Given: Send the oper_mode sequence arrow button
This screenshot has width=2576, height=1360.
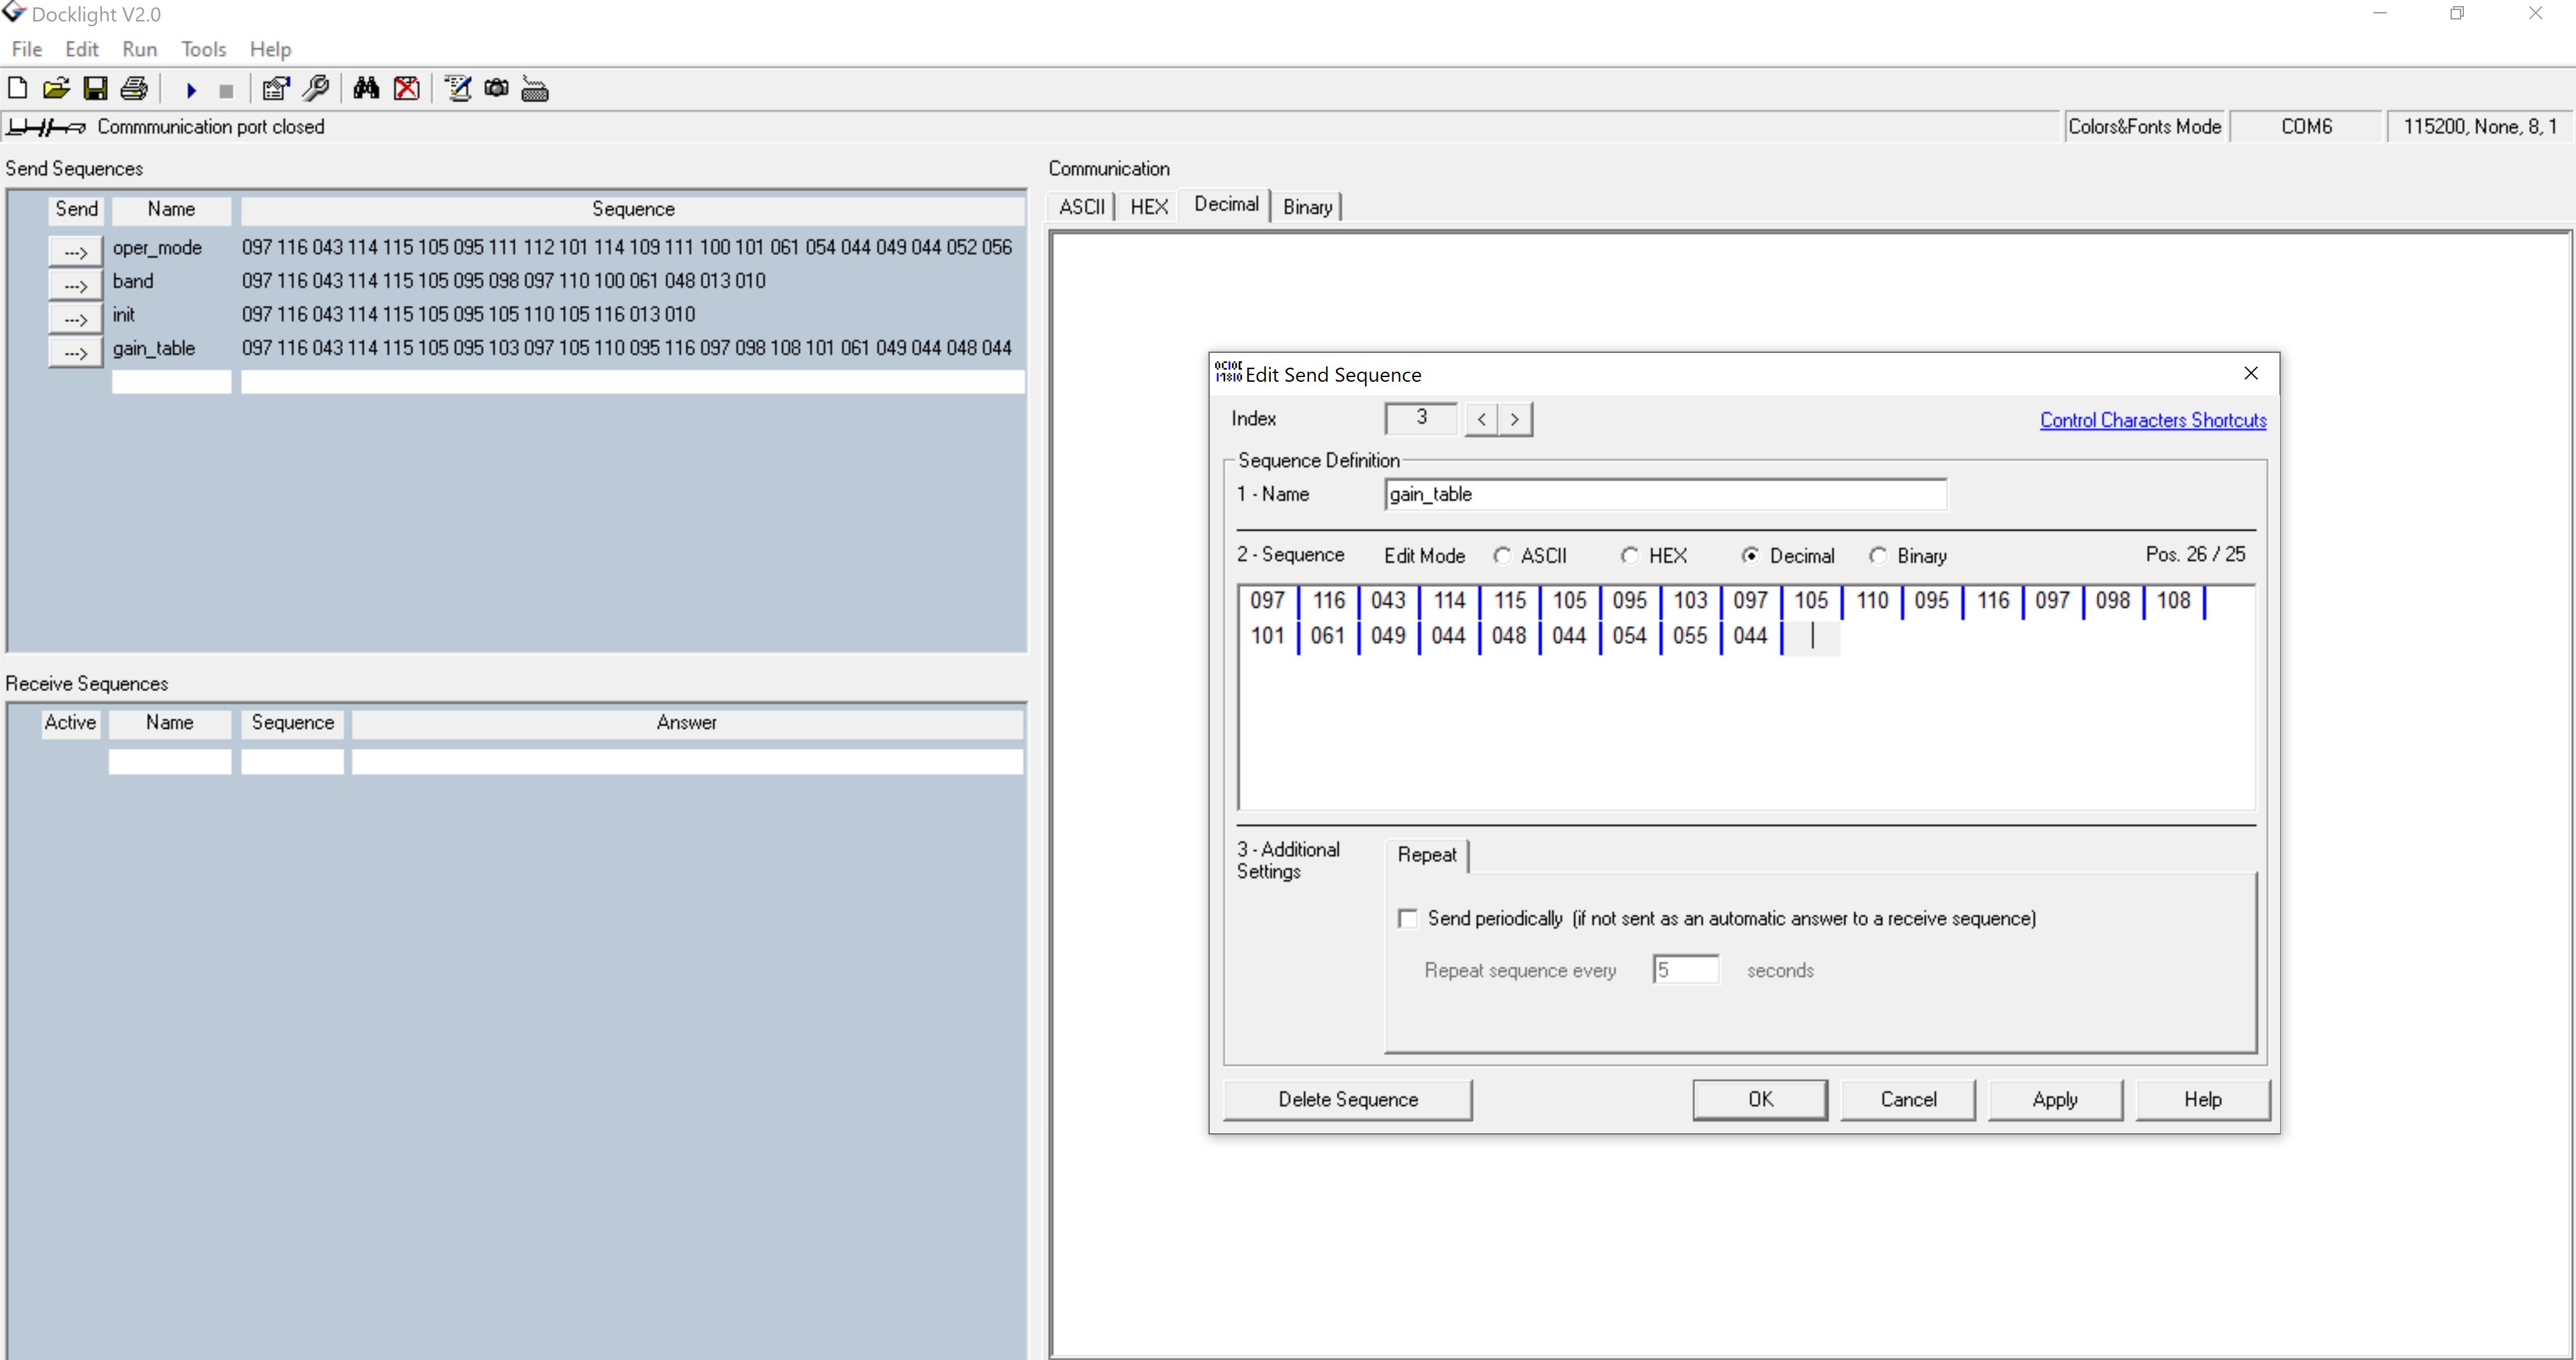Looking at the screenshot, I should 75,251.
